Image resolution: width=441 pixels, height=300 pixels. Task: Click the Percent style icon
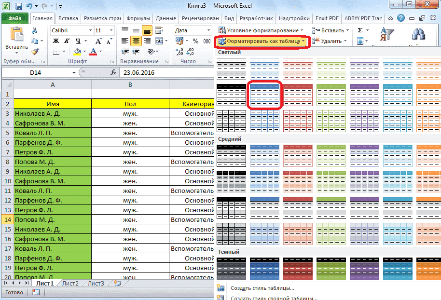pos(195,41)
